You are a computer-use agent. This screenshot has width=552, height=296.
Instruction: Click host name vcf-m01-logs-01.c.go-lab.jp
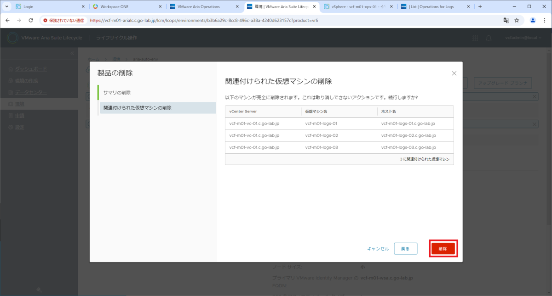click(408, 123)
